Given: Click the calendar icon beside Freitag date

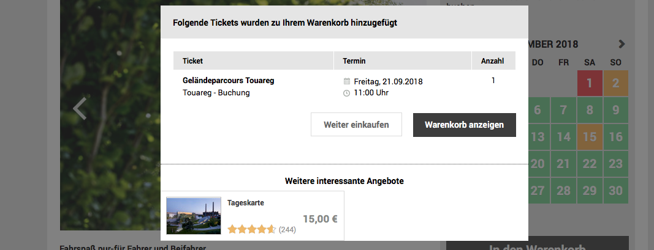Looking at the screenshot, I should coord(347,81).
